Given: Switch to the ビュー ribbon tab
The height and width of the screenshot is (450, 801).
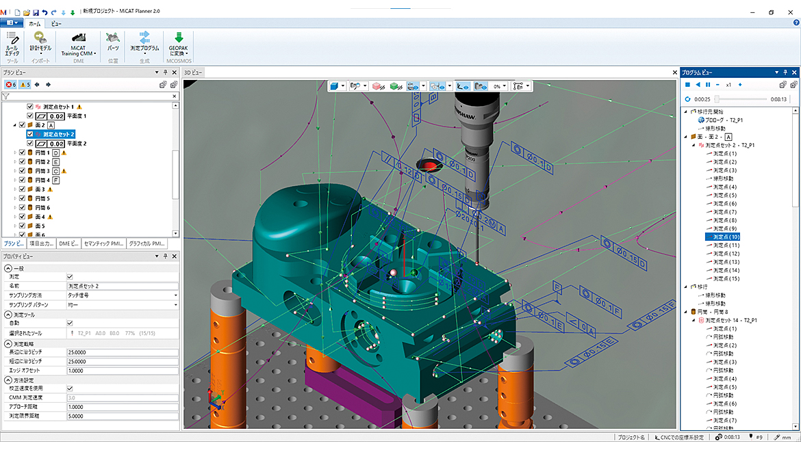Looking at the screenshot, I should pos(56,23).
